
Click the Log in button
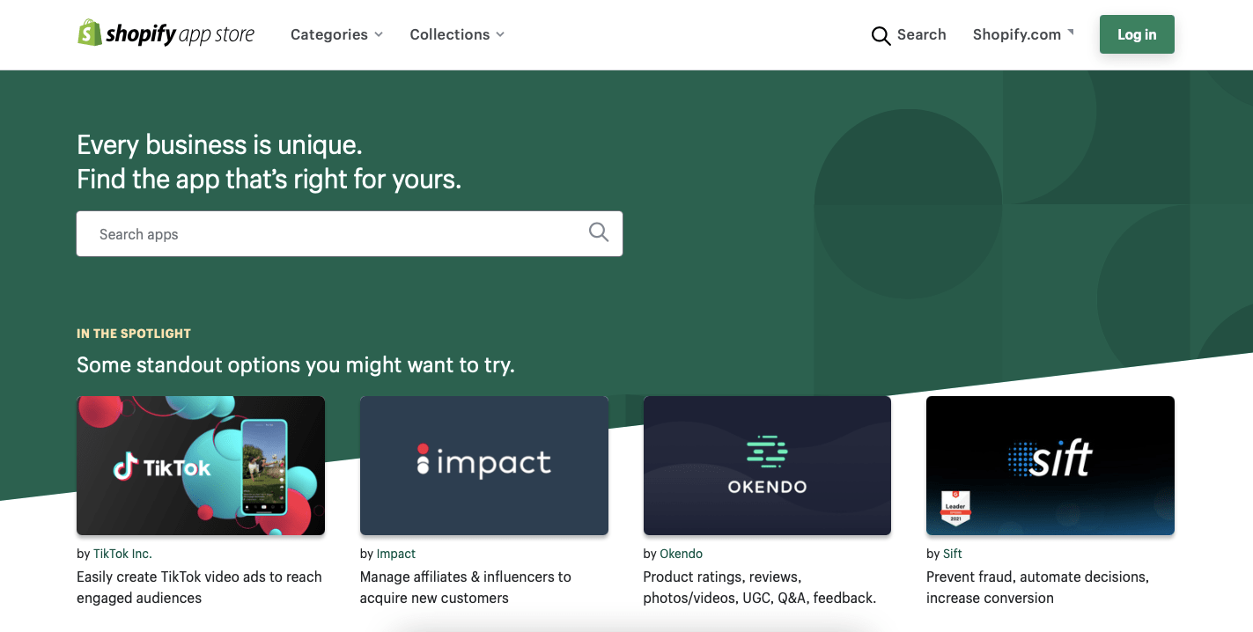(1137, 34)
